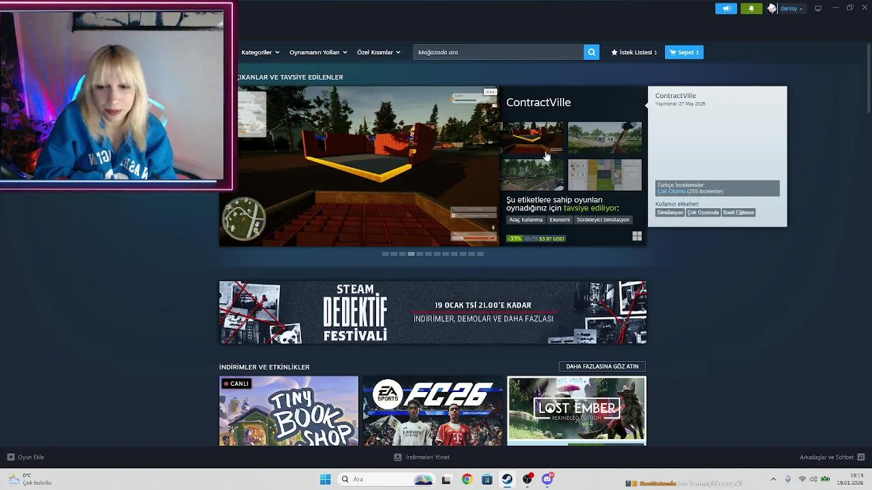Show hidden system tray icons

coord(773,479)
